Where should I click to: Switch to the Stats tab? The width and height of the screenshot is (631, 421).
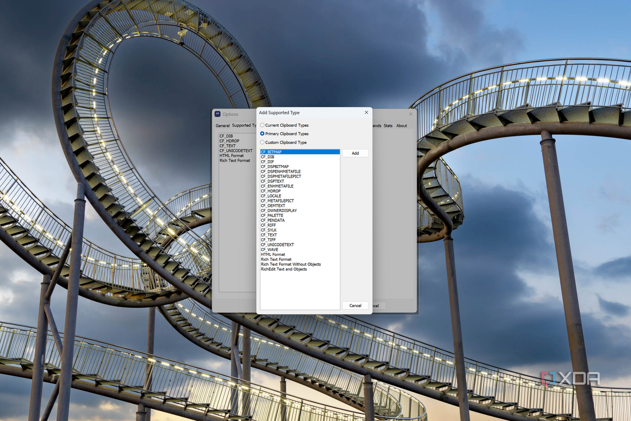[388, 126]
